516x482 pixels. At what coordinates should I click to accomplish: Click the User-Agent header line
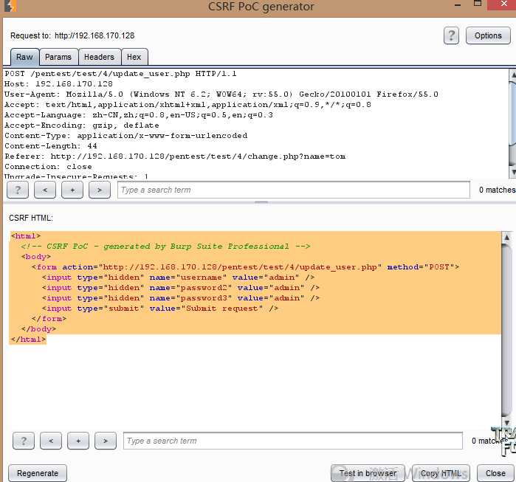221,94
